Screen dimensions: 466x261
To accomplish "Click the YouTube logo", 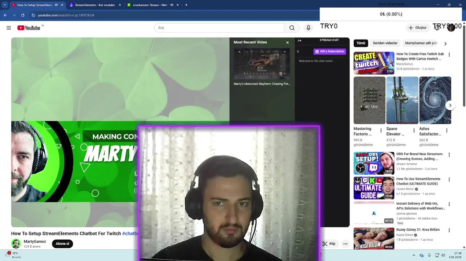I will click(29, 28).
